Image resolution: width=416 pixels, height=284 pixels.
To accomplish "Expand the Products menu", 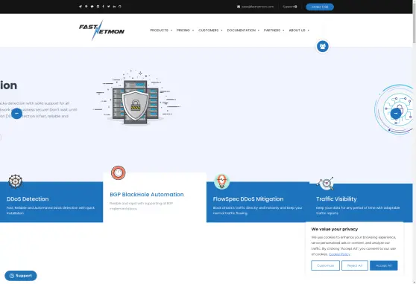I will coord(161,30).
